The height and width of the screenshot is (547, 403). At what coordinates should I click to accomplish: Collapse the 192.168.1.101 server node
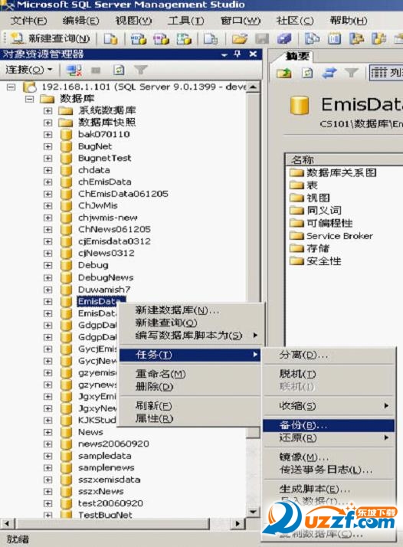tap(11, 87)
